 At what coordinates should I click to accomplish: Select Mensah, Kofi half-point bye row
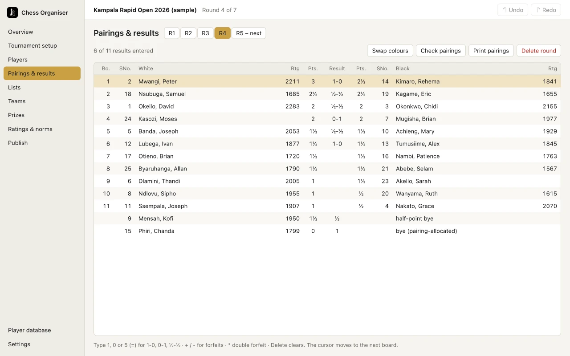coord(327,218)
